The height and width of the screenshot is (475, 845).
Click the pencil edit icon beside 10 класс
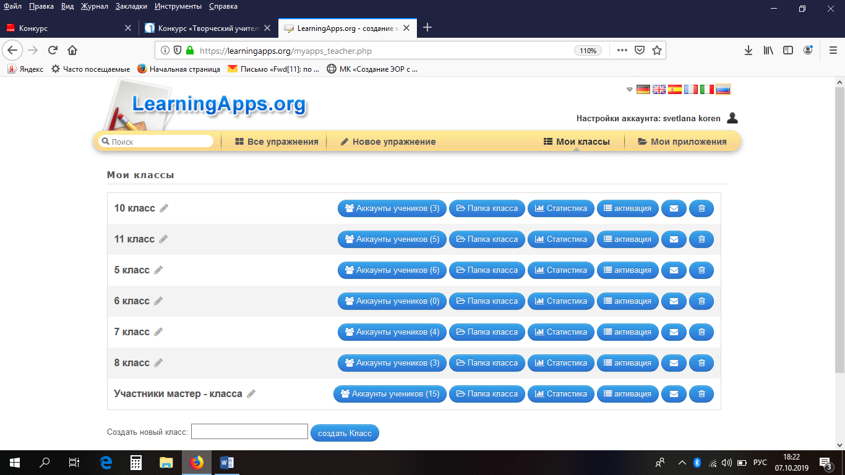click(x=164, y=208)
